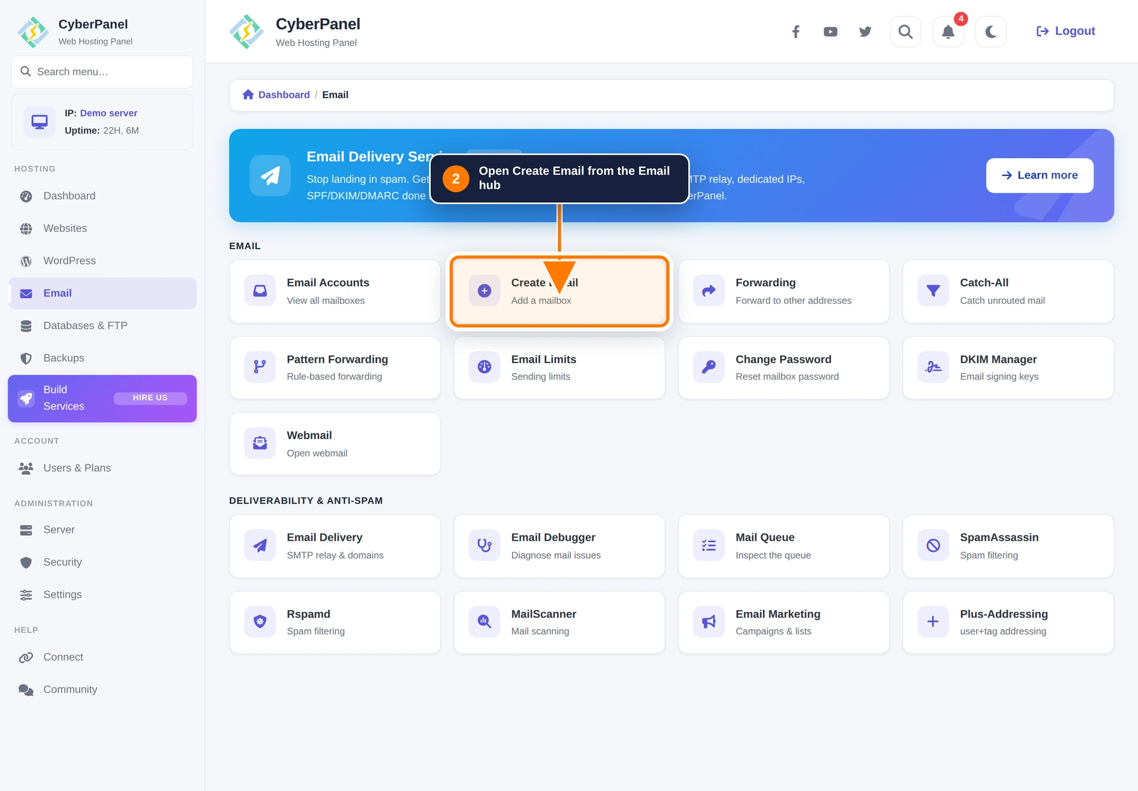The height and width of the screenshot is (791, 1138).
Task: Click the Change Password key icon
Action: click(x=709, y=367)
